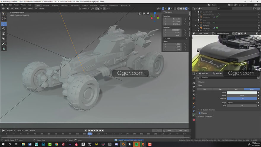Screen dimensions: 261x147
Task: Open Object properties tab (orange square)
Action: [x=194, y=103]
